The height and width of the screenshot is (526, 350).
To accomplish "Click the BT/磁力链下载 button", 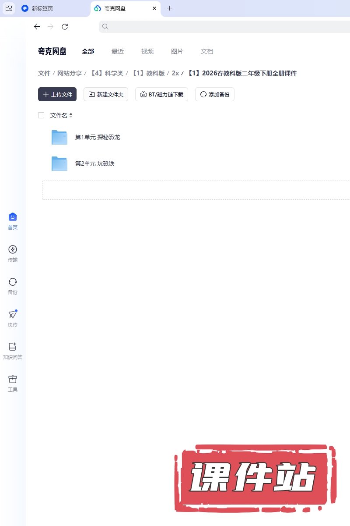I will pos(161,94).
